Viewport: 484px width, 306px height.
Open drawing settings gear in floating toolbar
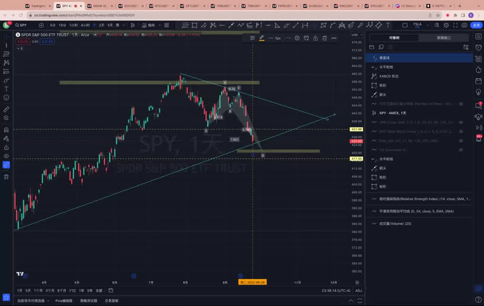tap(297, 38)
